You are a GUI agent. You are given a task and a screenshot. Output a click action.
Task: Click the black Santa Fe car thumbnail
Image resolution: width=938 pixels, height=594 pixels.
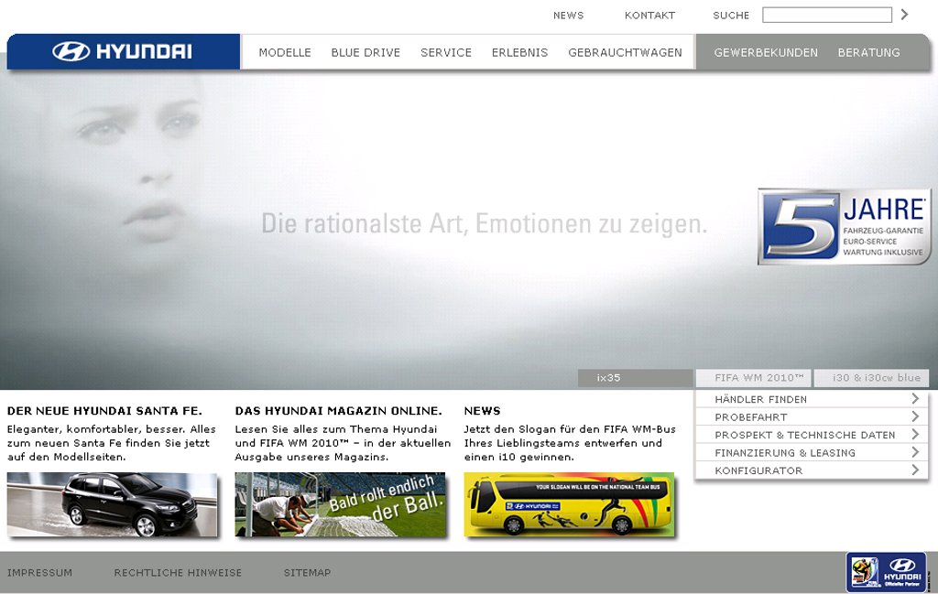112,504
